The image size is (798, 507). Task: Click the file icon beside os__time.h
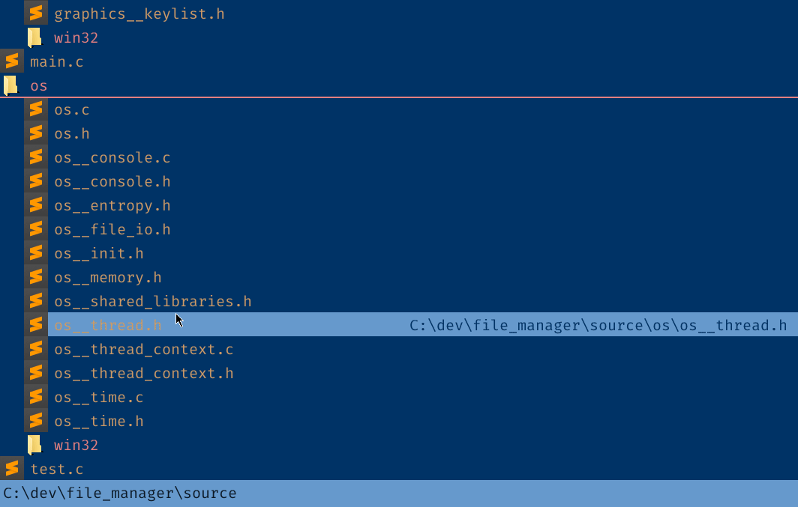[36, 421]
